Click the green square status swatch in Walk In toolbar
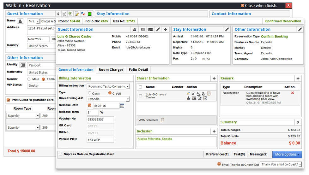This screenshot has height=175, width=309. tap(89, 14)
